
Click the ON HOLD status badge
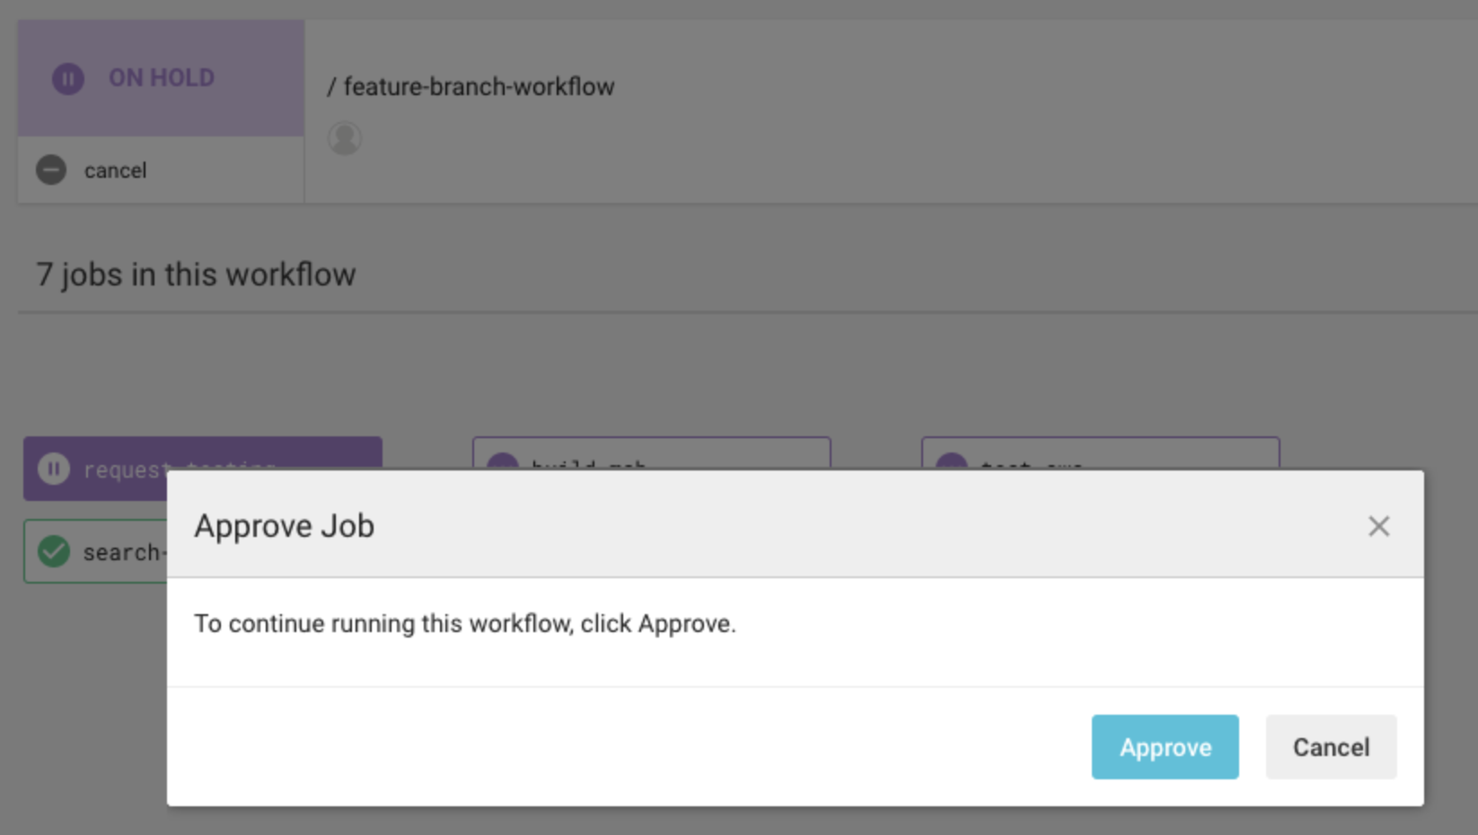[x=160, y=78]
